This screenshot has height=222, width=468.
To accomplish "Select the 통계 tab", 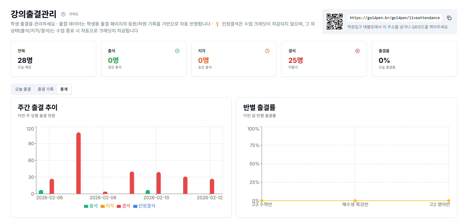I will 64,89.
